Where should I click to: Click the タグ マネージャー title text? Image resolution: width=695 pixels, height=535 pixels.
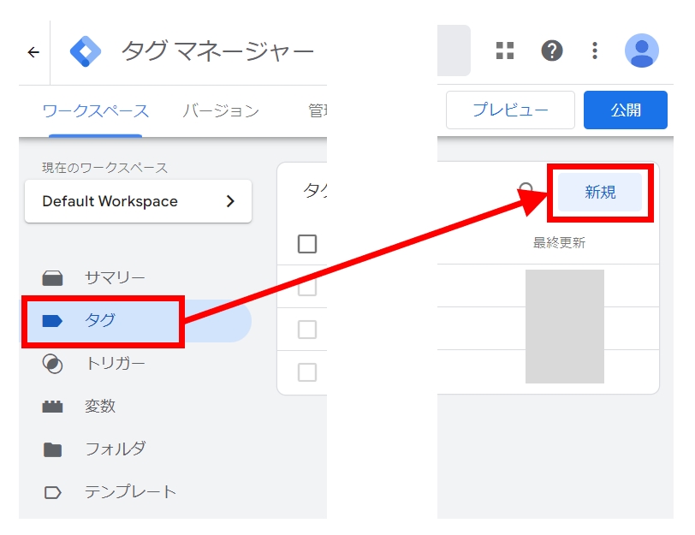(217, 51)
